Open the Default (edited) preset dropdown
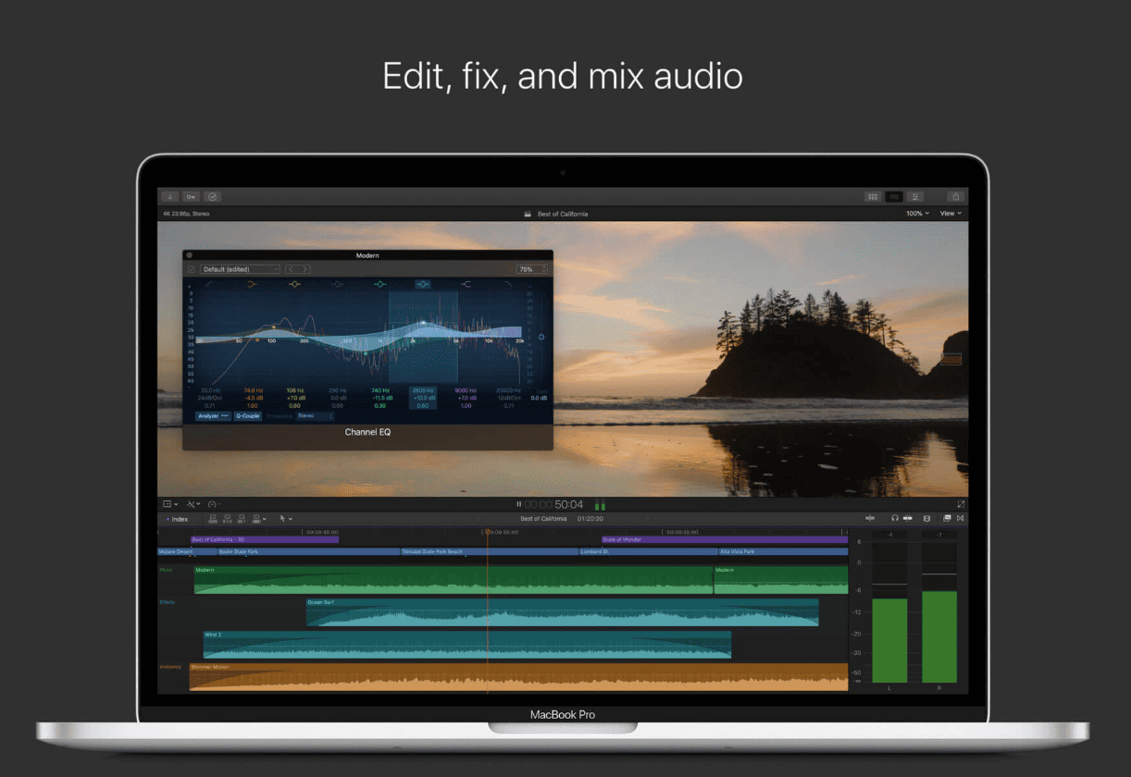Viewport: 1131px width, 777px height. (x=240, y=269)
